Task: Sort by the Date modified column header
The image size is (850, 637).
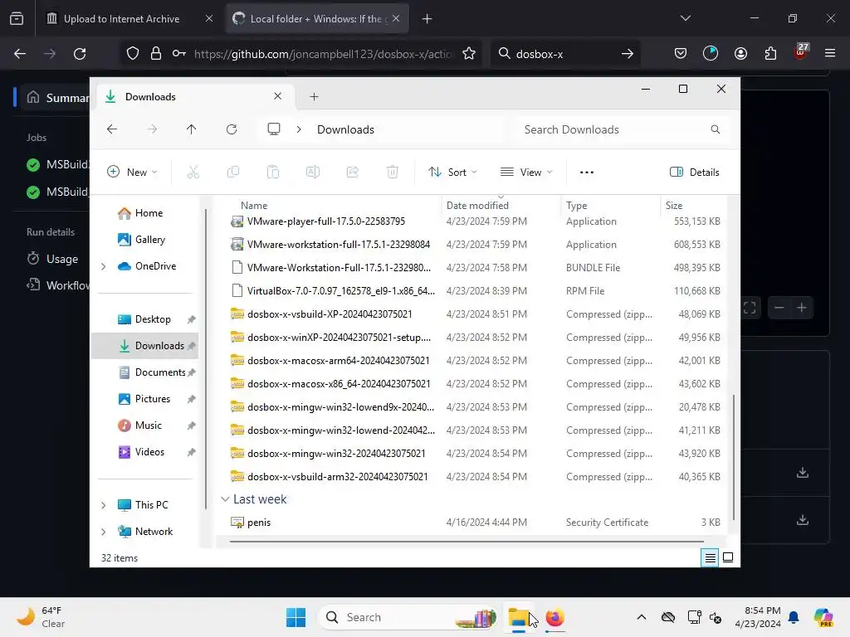Action: 477,206
